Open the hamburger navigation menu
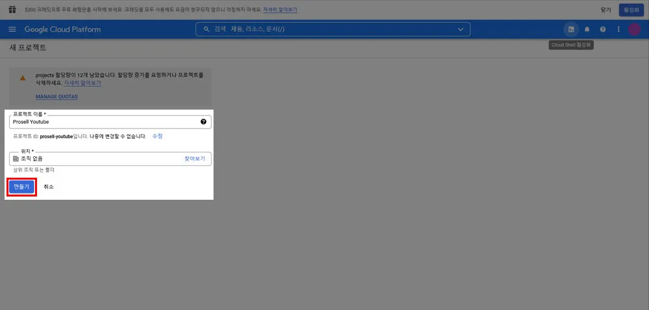Screen dimensions: 649x310 point(12,29)
